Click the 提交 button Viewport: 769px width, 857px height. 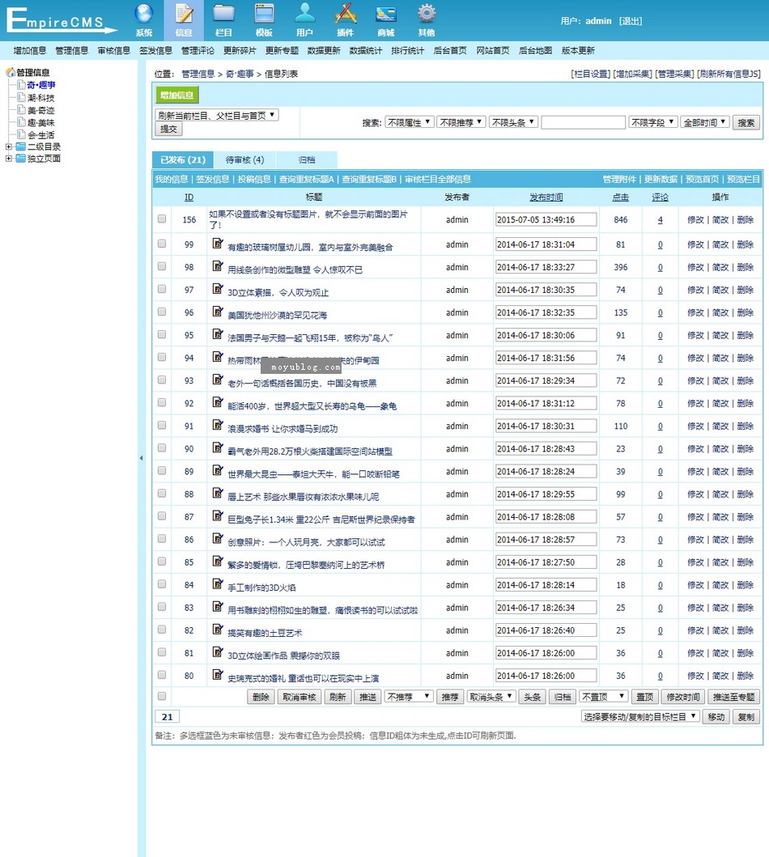(x=169, y=129)
